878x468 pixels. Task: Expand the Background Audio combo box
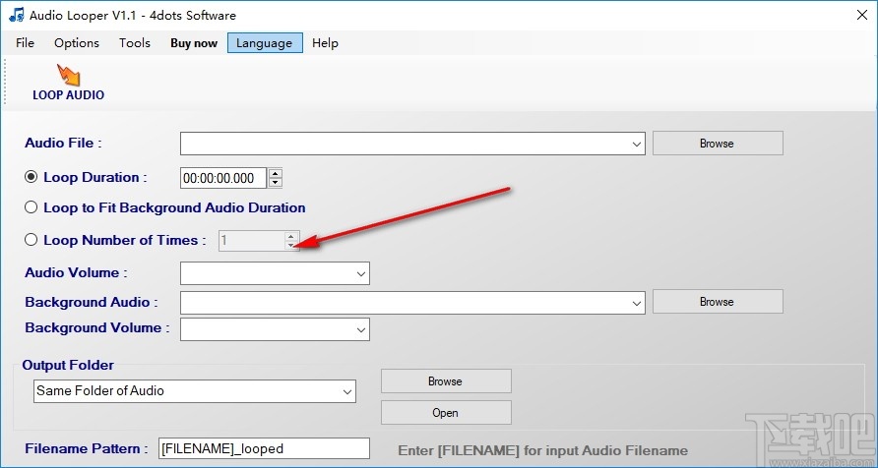tap(637, 303)
